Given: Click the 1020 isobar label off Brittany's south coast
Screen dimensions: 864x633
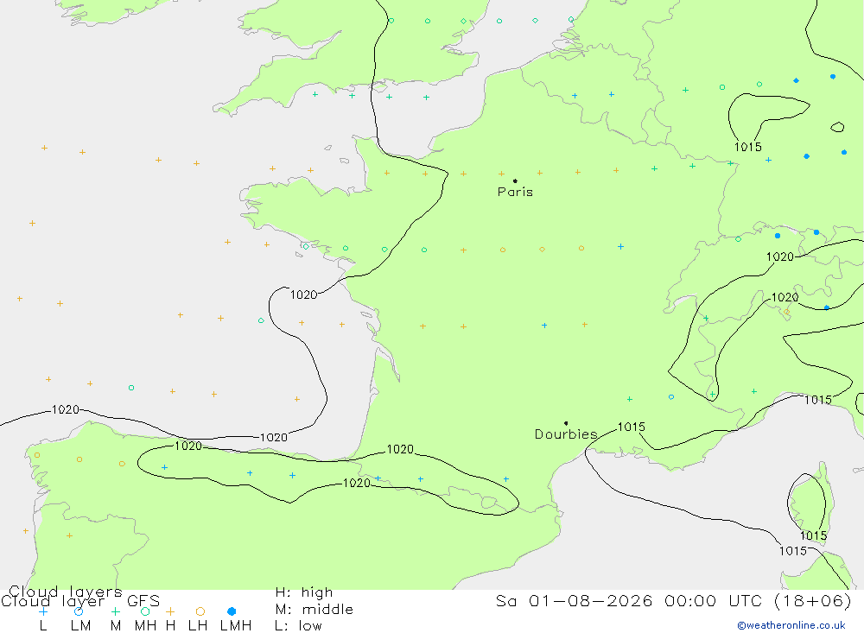Looking at the screenshot, I should (x=303, y=295).
